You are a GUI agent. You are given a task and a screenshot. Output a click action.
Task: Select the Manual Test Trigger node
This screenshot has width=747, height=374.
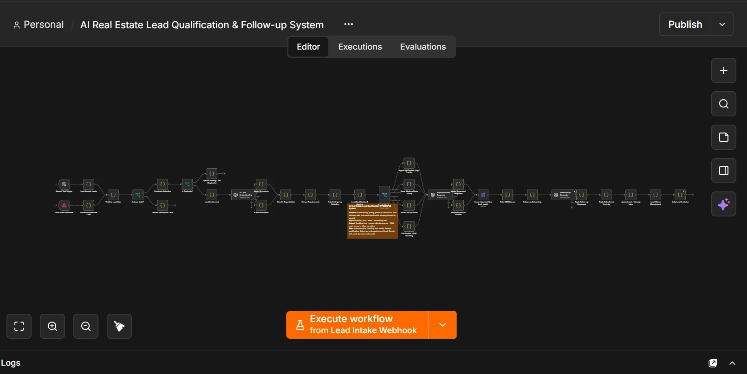(x=64, y=184)
